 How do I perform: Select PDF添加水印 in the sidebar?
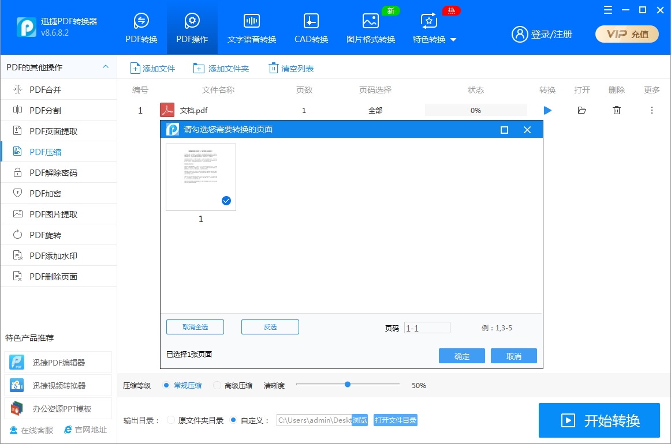[59, 255]
